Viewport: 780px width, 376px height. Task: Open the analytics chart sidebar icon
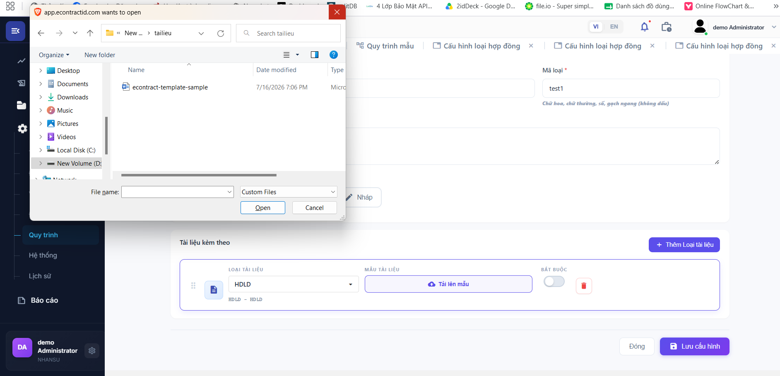pyautogui.click(x=22, y=61)
